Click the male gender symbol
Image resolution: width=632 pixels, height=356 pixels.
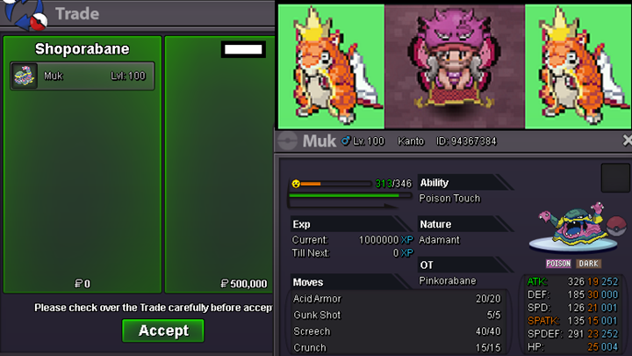[346, 141]
